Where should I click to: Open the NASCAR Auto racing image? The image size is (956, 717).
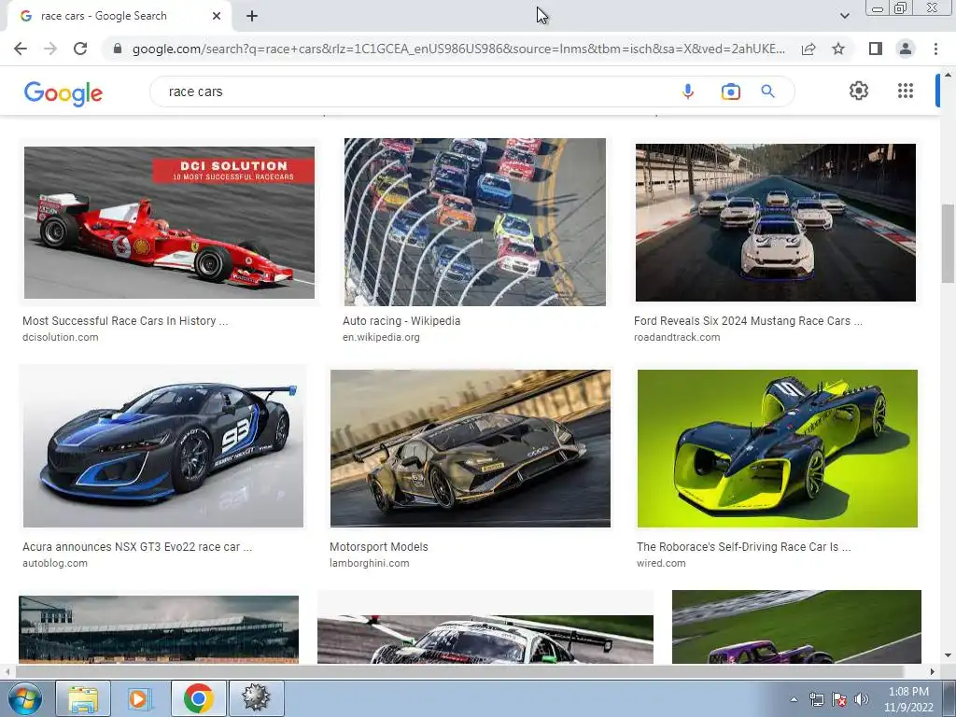[475, 222]
